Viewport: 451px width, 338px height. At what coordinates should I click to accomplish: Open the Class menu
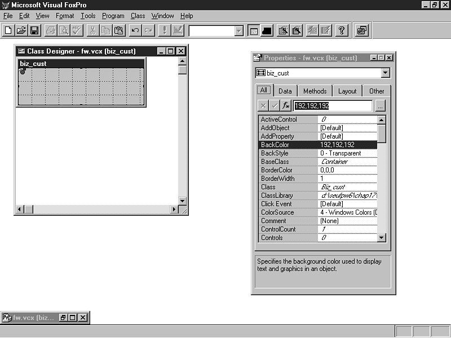coord(138,16)
